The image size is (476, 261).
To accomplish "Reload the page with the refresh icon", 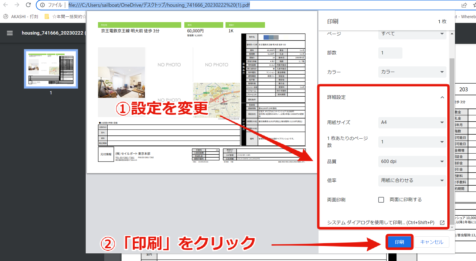I will [28, 5].
